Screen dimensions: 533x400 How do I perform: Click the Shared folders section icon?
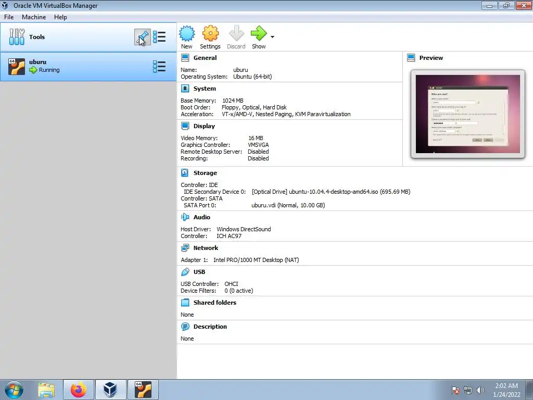[185, 303]
